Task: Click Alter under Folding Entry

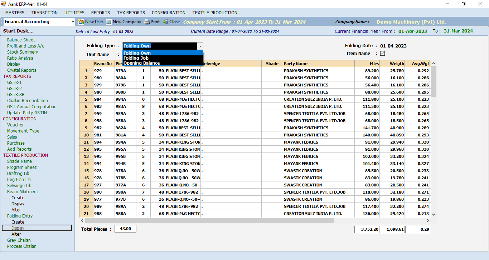Action: [x=16, y=234]
